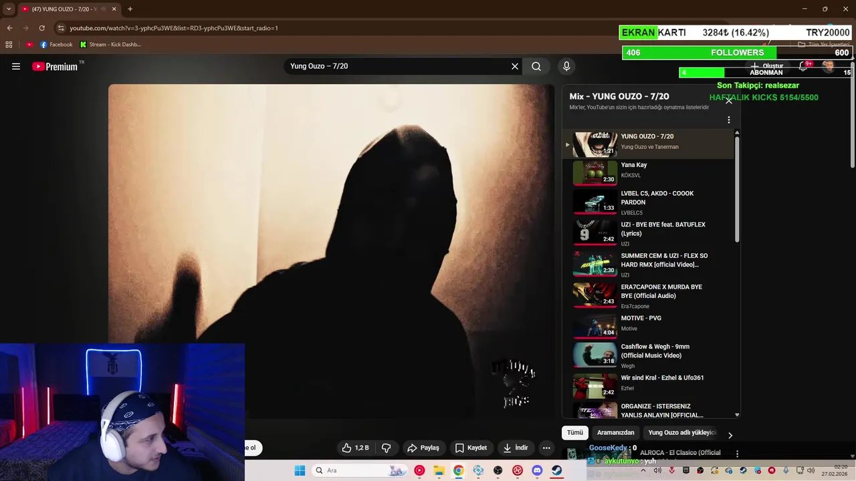Open the YouTube guide hamburger menu
Image resolution: width=856 pixels, height=481 pixels.
point(16,66)
